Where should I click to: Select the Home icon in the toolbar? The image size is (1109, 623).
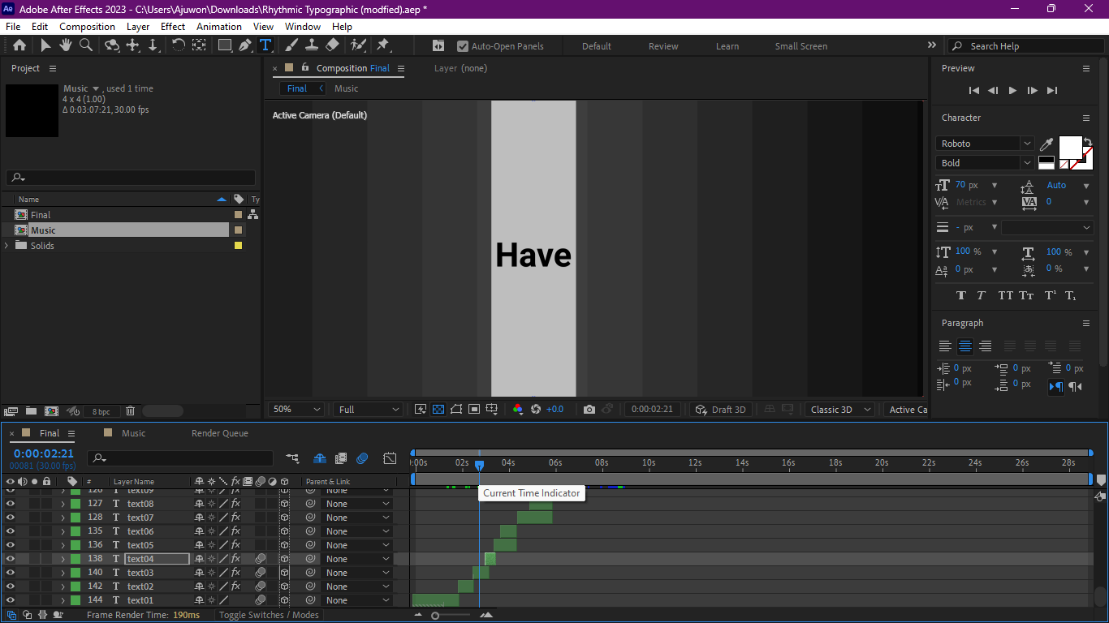point(19,45)
